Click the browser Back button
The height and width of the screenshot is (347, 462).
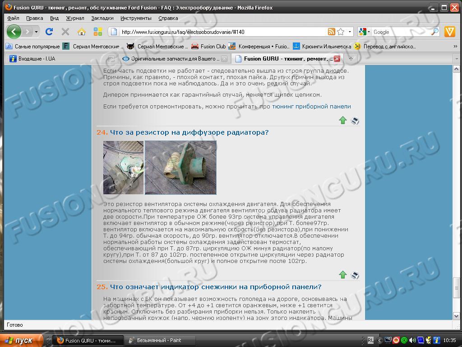tap(14, 32)
